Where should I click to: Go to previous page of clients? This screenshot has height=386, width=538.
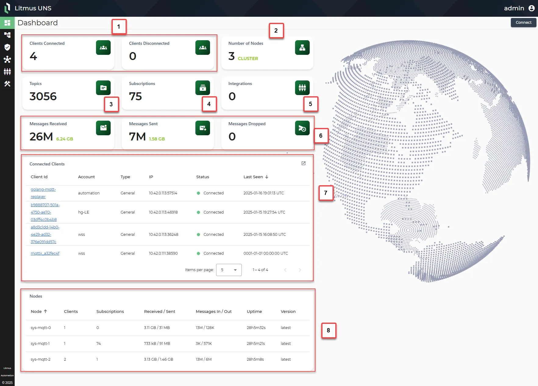[285, 270]
